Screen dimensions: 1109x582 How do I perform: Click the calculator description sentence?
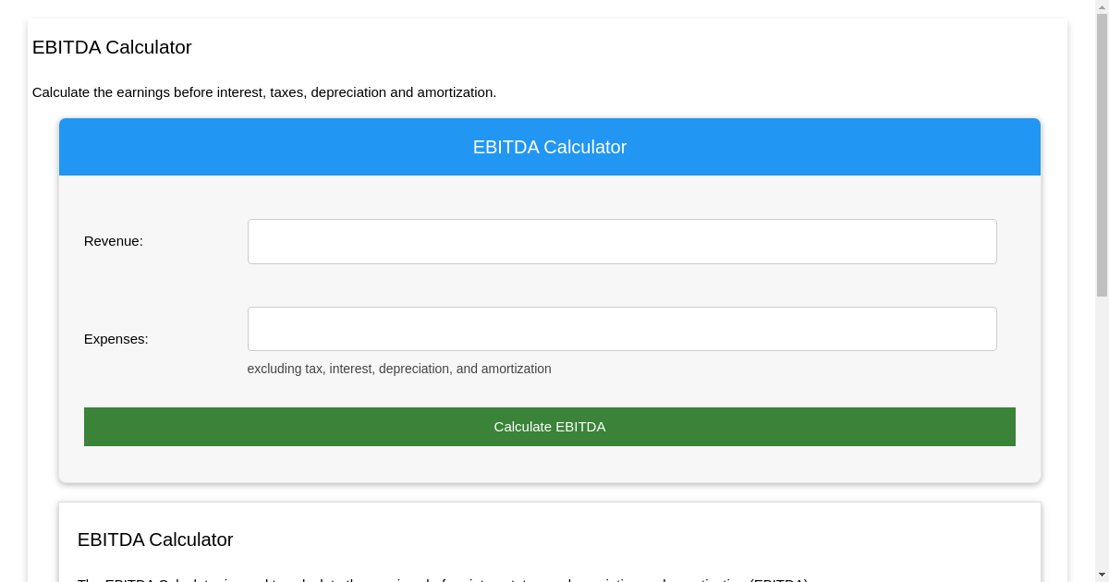pyautogui.click(x=264, y=92)
